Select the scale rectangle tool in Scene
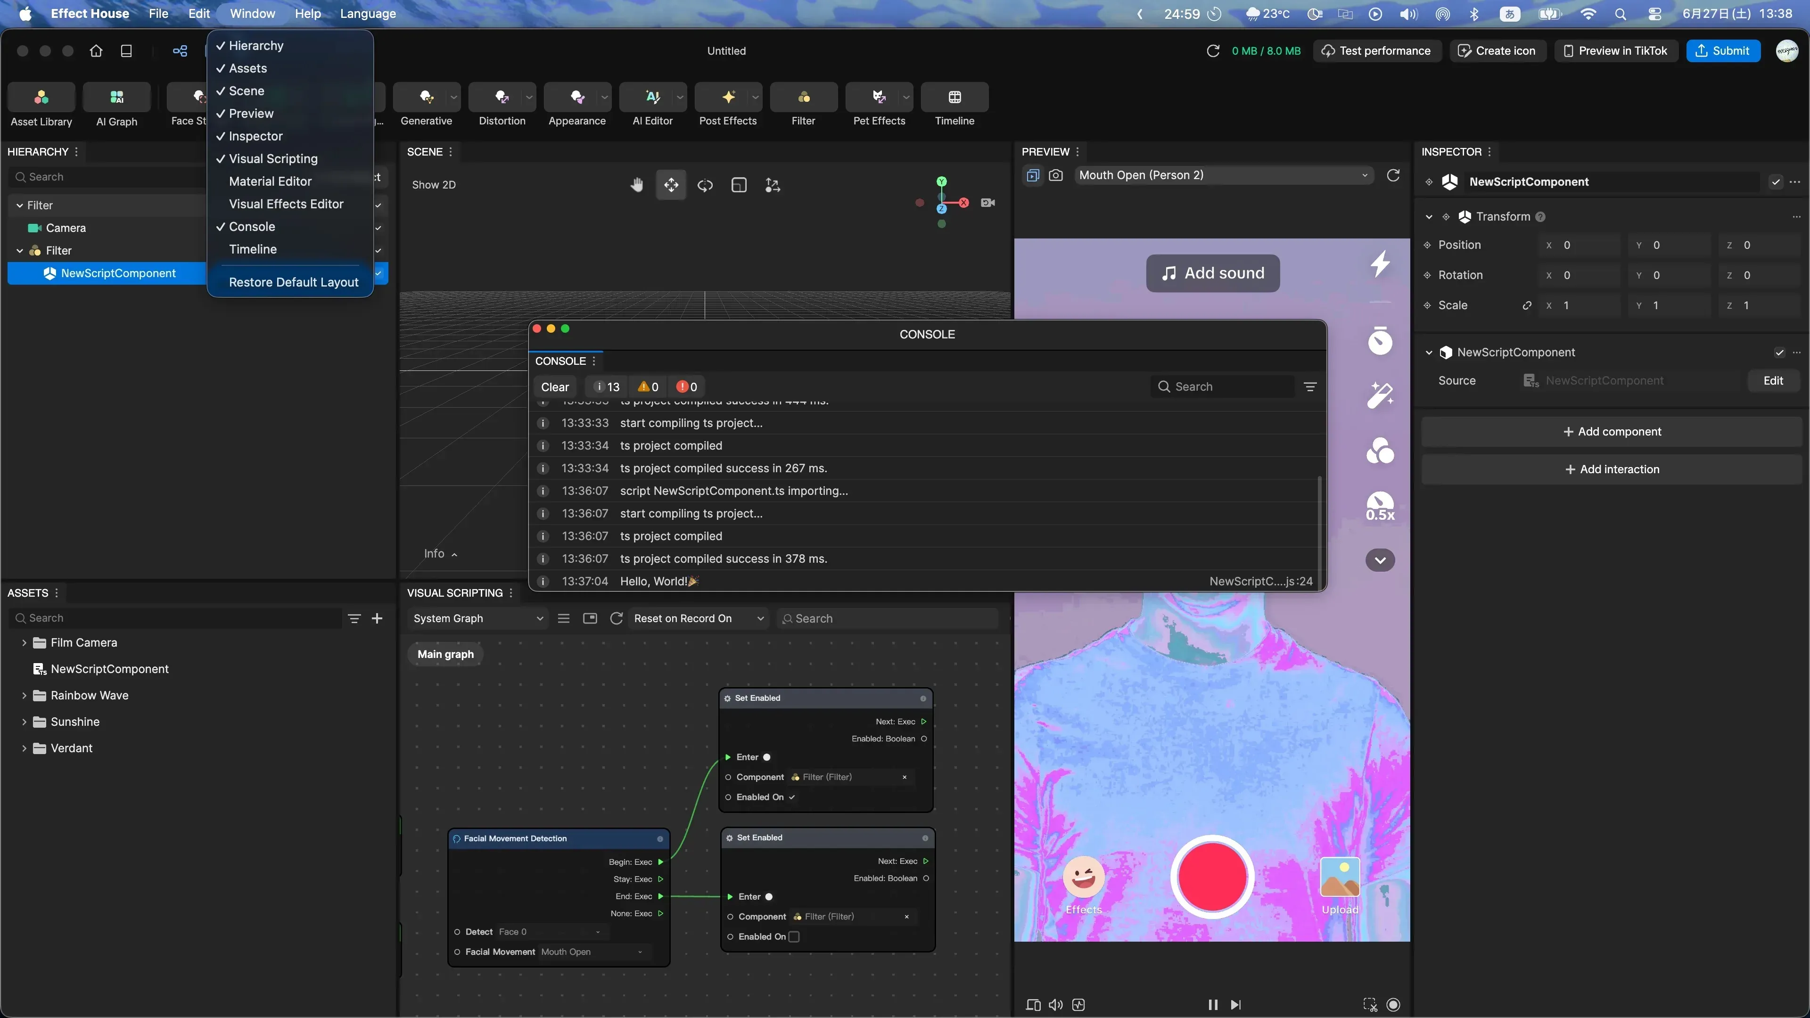Screen dimensions: 1810x1018 coord(739,185)
